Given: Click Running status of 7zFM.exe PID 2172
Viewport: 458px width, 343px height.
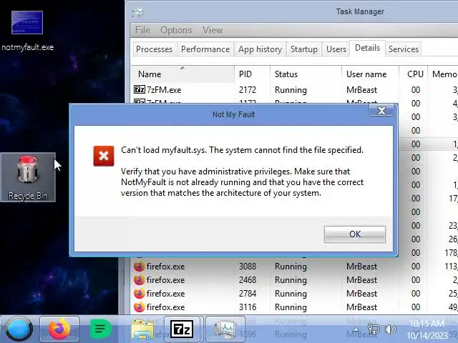Looking at the screenshot, I should point(291,90).
